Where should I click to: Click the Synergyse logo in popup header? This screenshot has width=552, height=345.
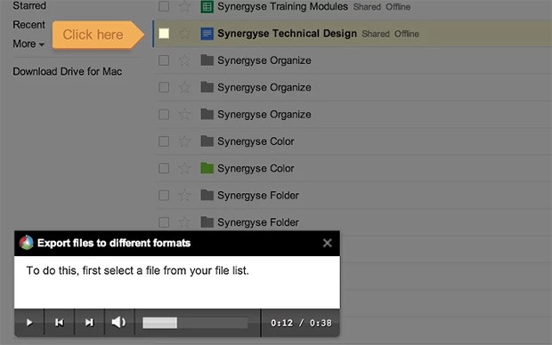[x=26, y=243]
